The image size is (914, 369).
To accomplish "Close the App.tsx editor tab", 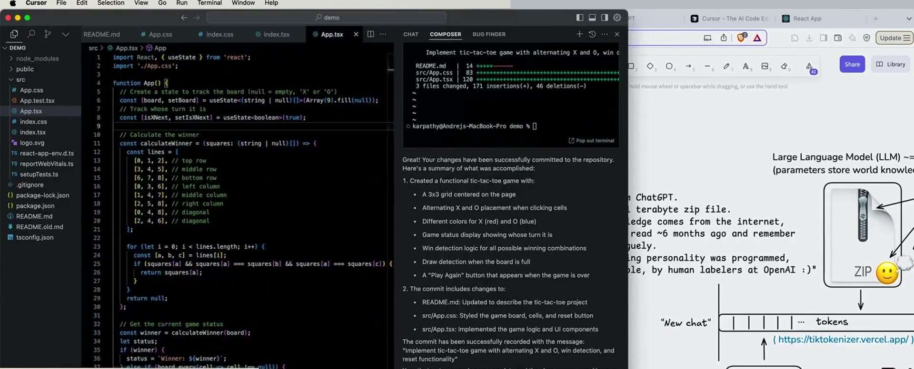I will tap(356, 34).
